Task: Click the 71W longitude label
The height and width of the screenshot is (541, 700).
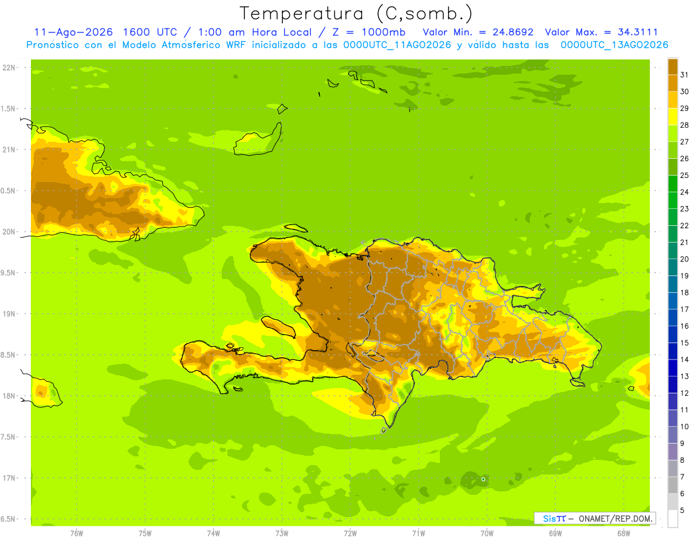Action: pos(418,533)
